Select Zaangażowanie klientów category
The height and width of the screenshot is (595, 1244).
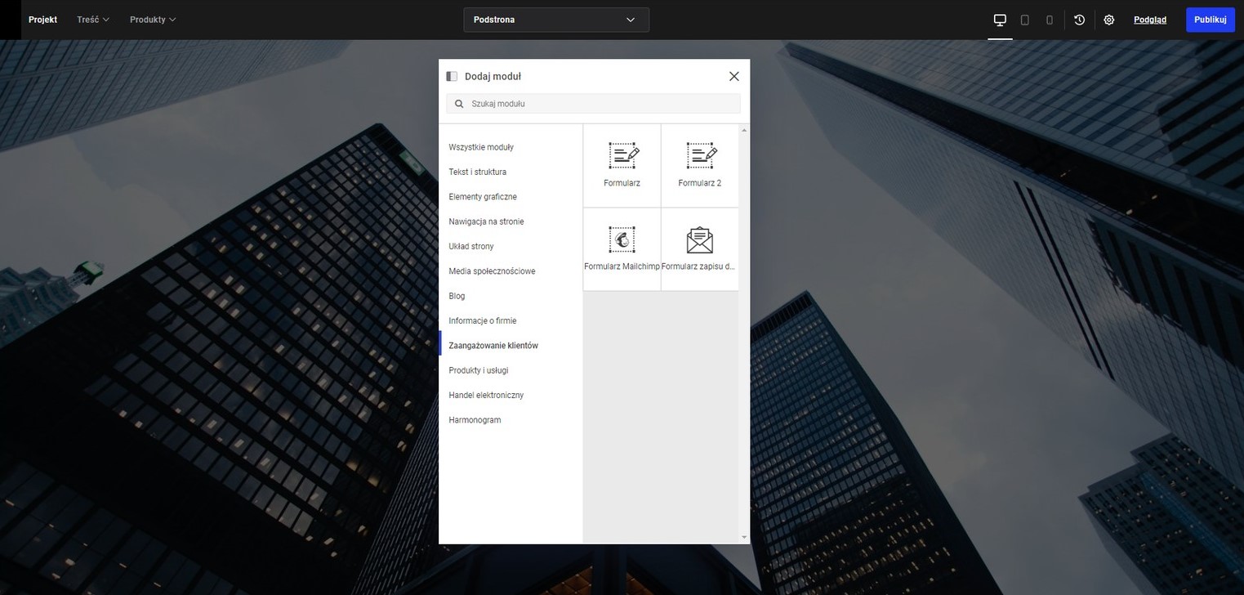click(x=493, y=346)
